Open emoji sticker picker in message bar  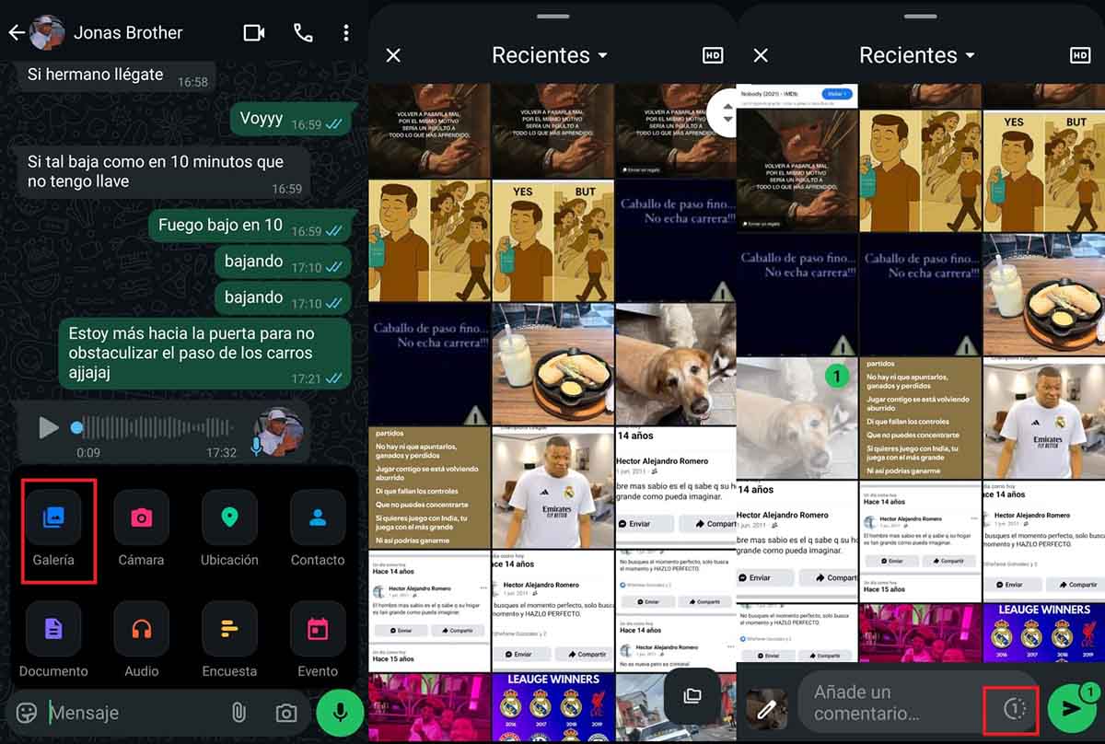tap(29, 713)
